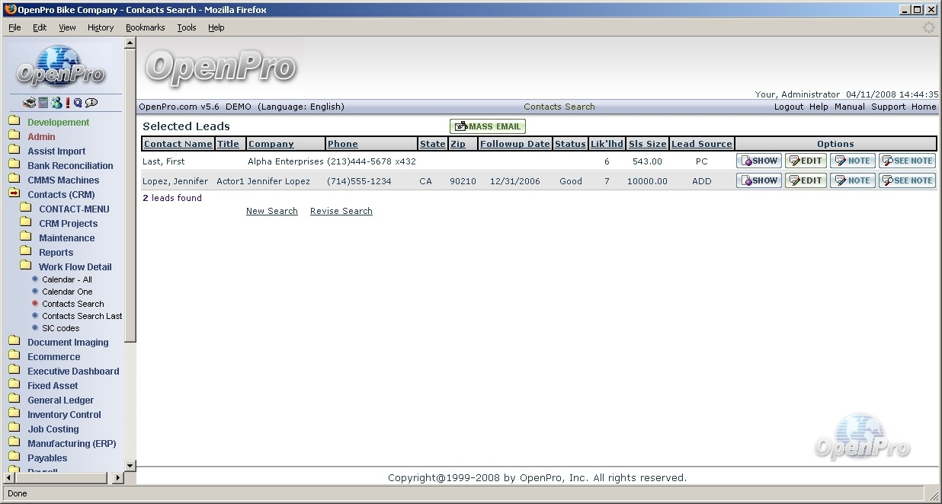See note for the Last, First lead

click(x=907, y=161)
